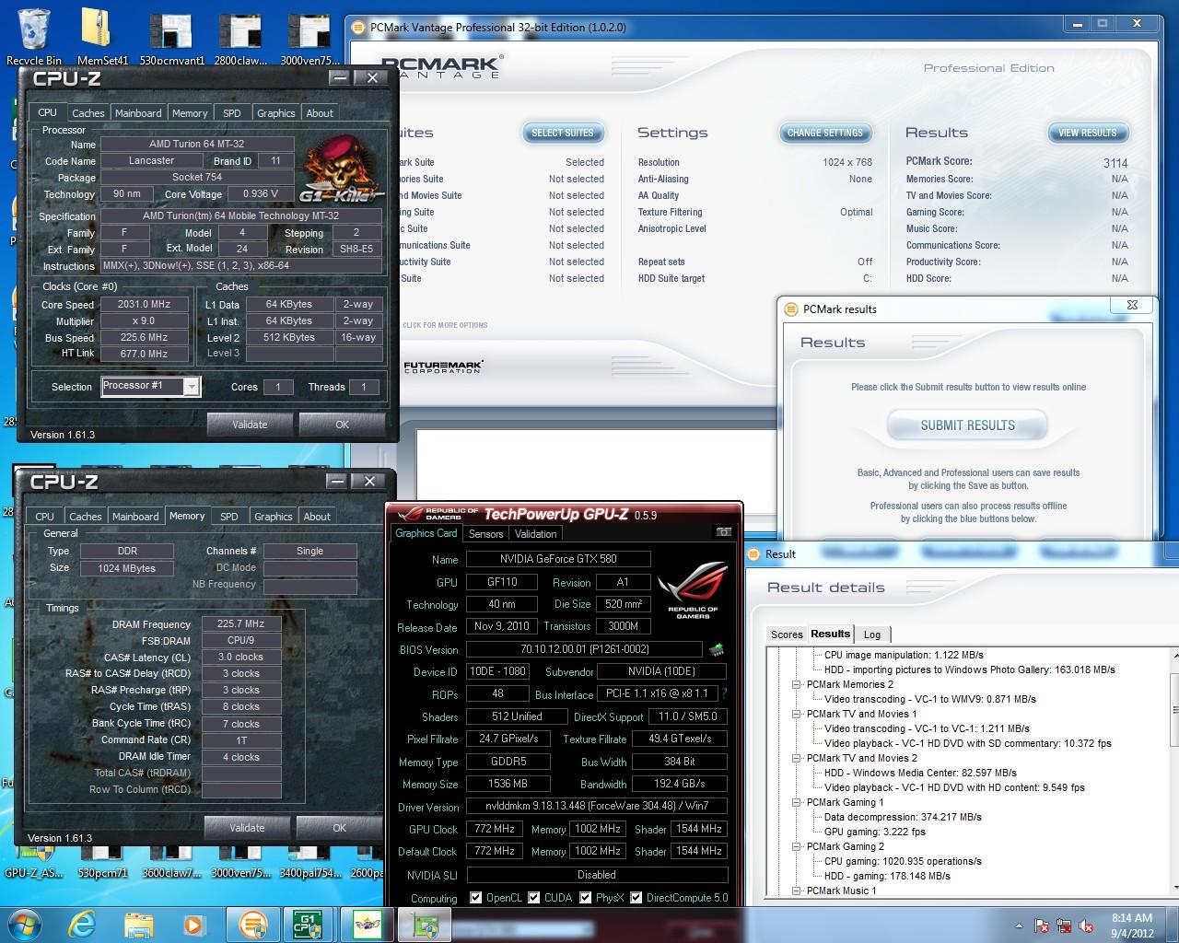
Task: Click SELECT SUITES in PCMark Vantage
Action: (x=563, y=133)
